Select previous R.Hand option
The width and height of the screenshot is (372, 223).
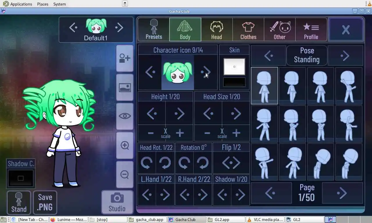184,195
